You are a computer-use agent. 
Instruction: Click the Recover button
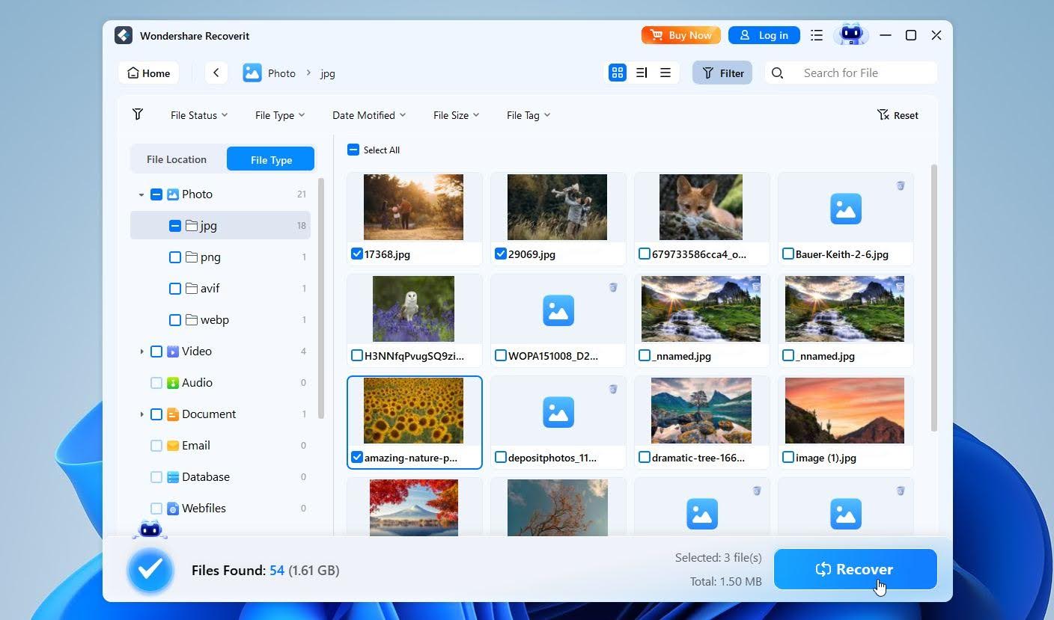coord(855,569)
